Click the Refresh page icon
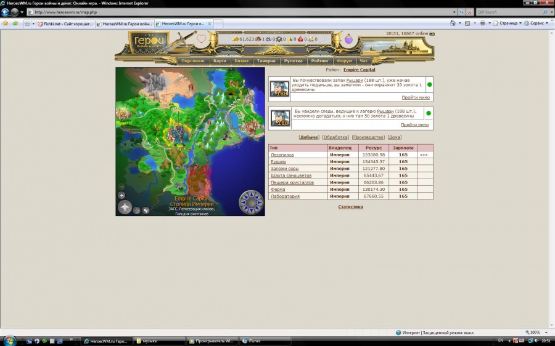Viewport: 555px width, 346px height. point(461,12)
